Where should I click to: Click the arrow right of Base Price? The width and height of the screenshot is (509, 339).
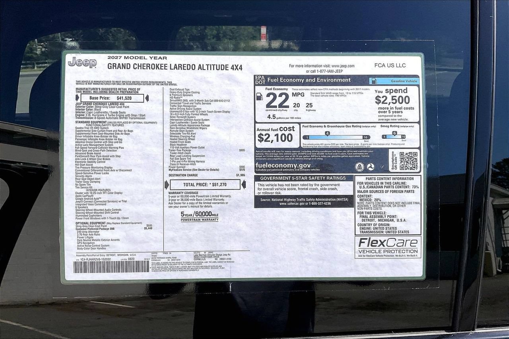coord(146,98)
